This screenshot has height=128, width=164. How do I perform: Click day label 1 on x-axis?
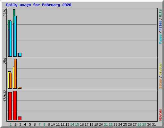pyautogui.click(x=11, y=124)
